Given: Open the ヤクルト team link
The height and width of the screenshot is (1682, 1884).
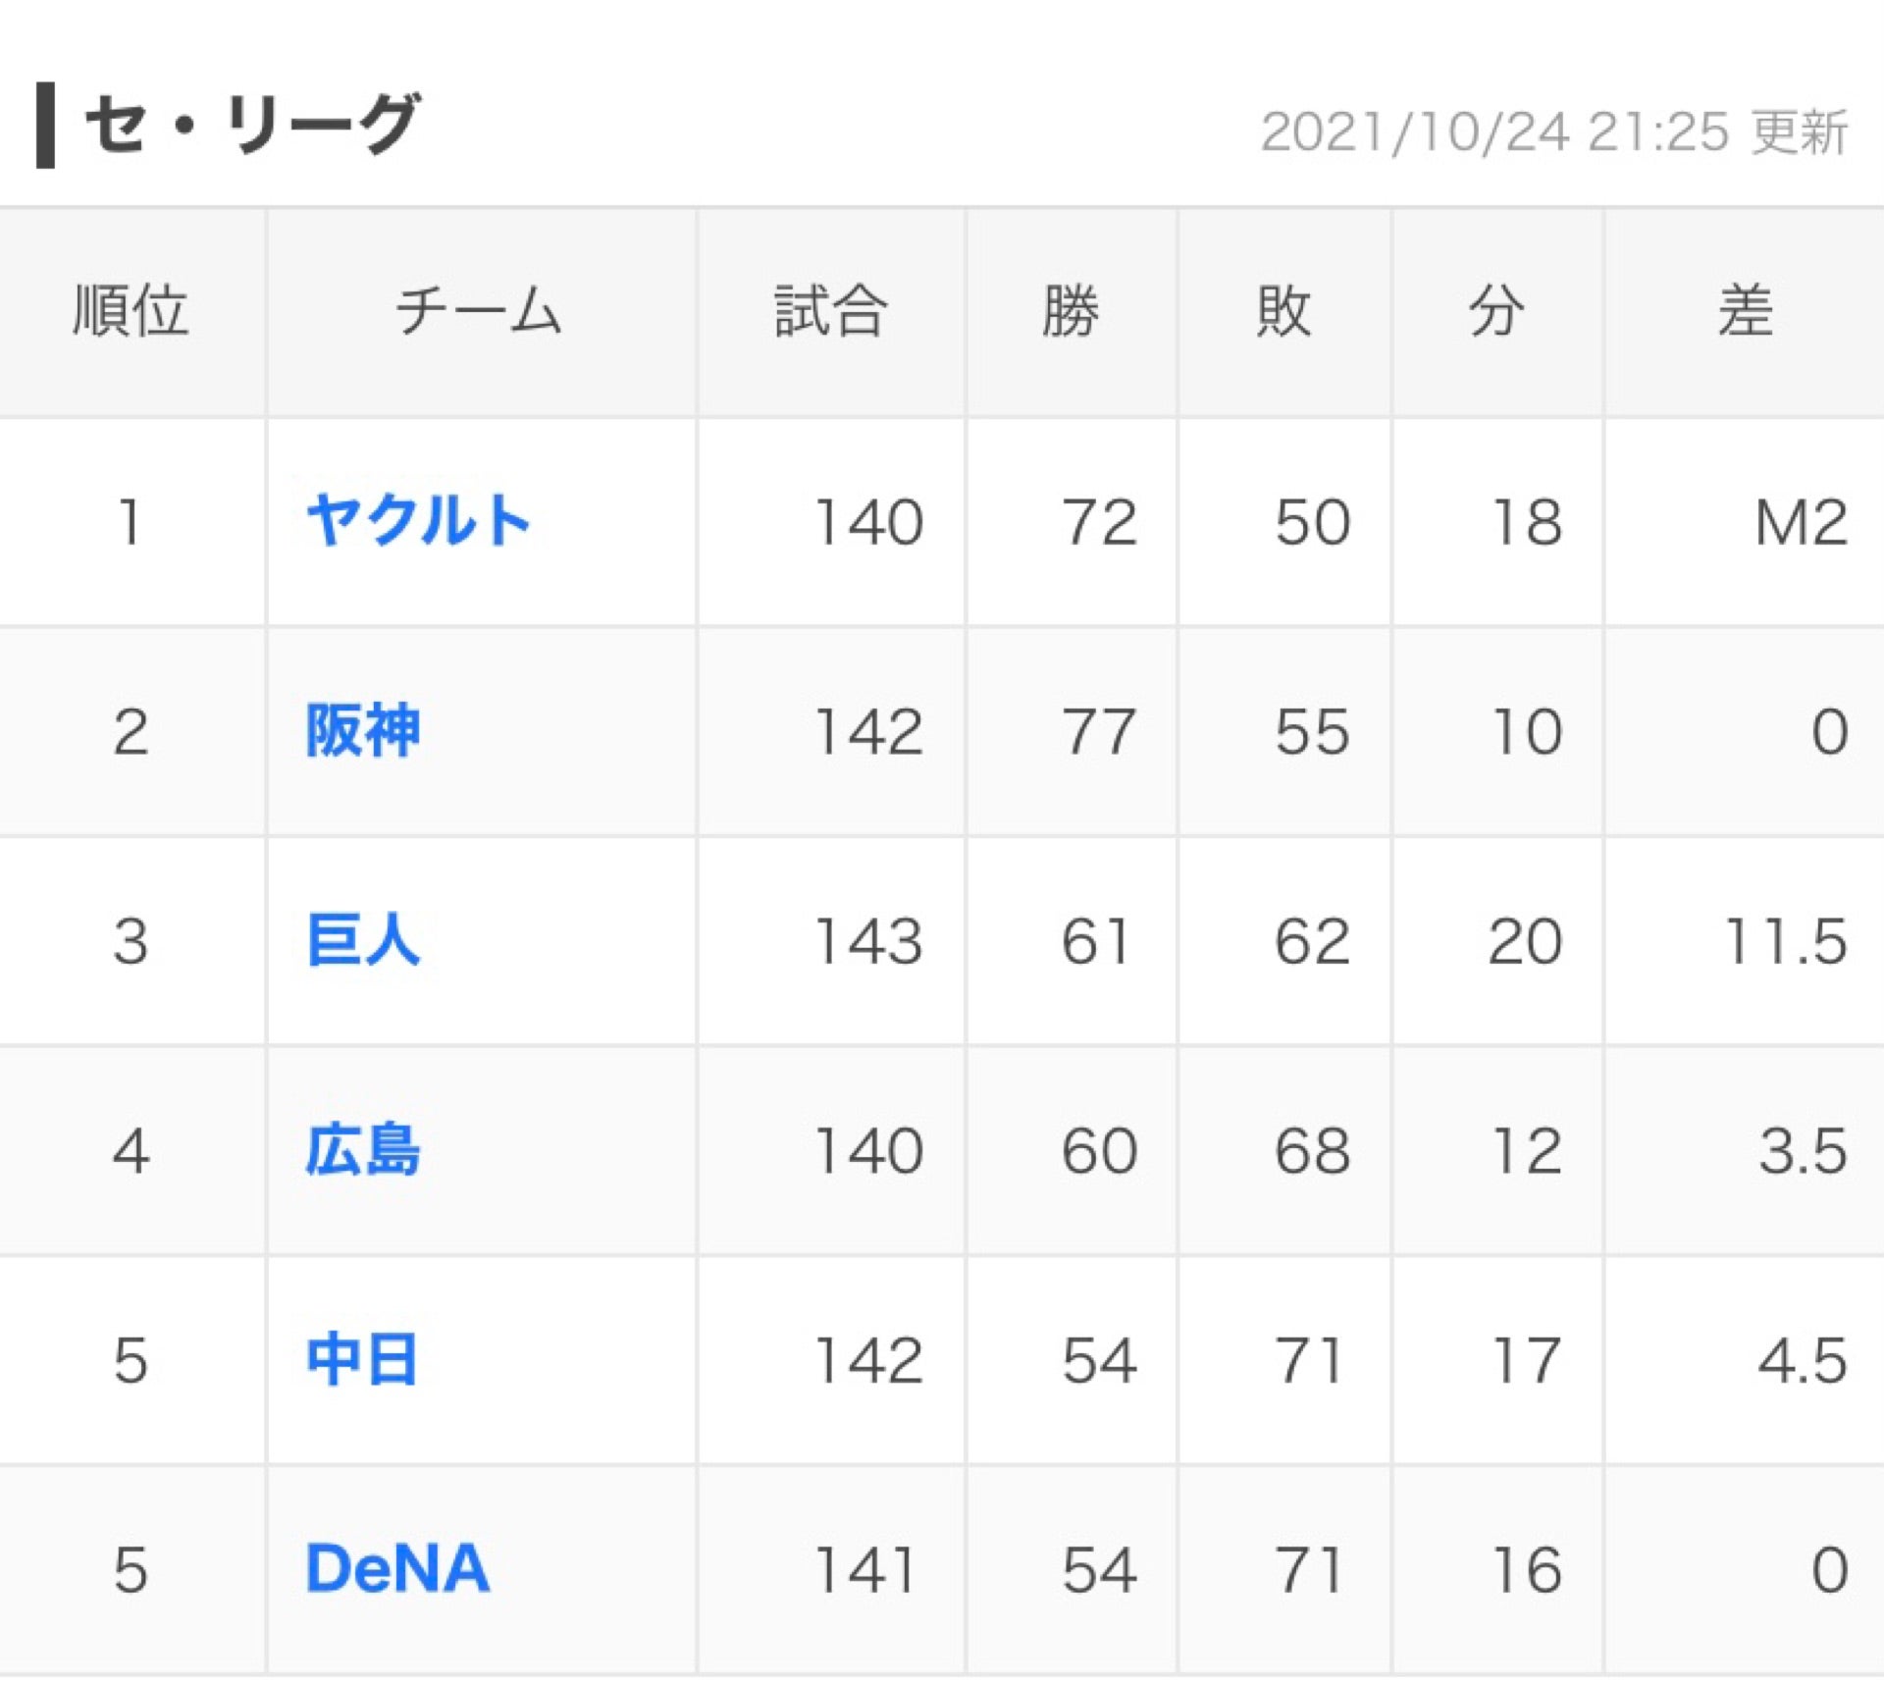Looking at the screenshot, I should 418,520.
